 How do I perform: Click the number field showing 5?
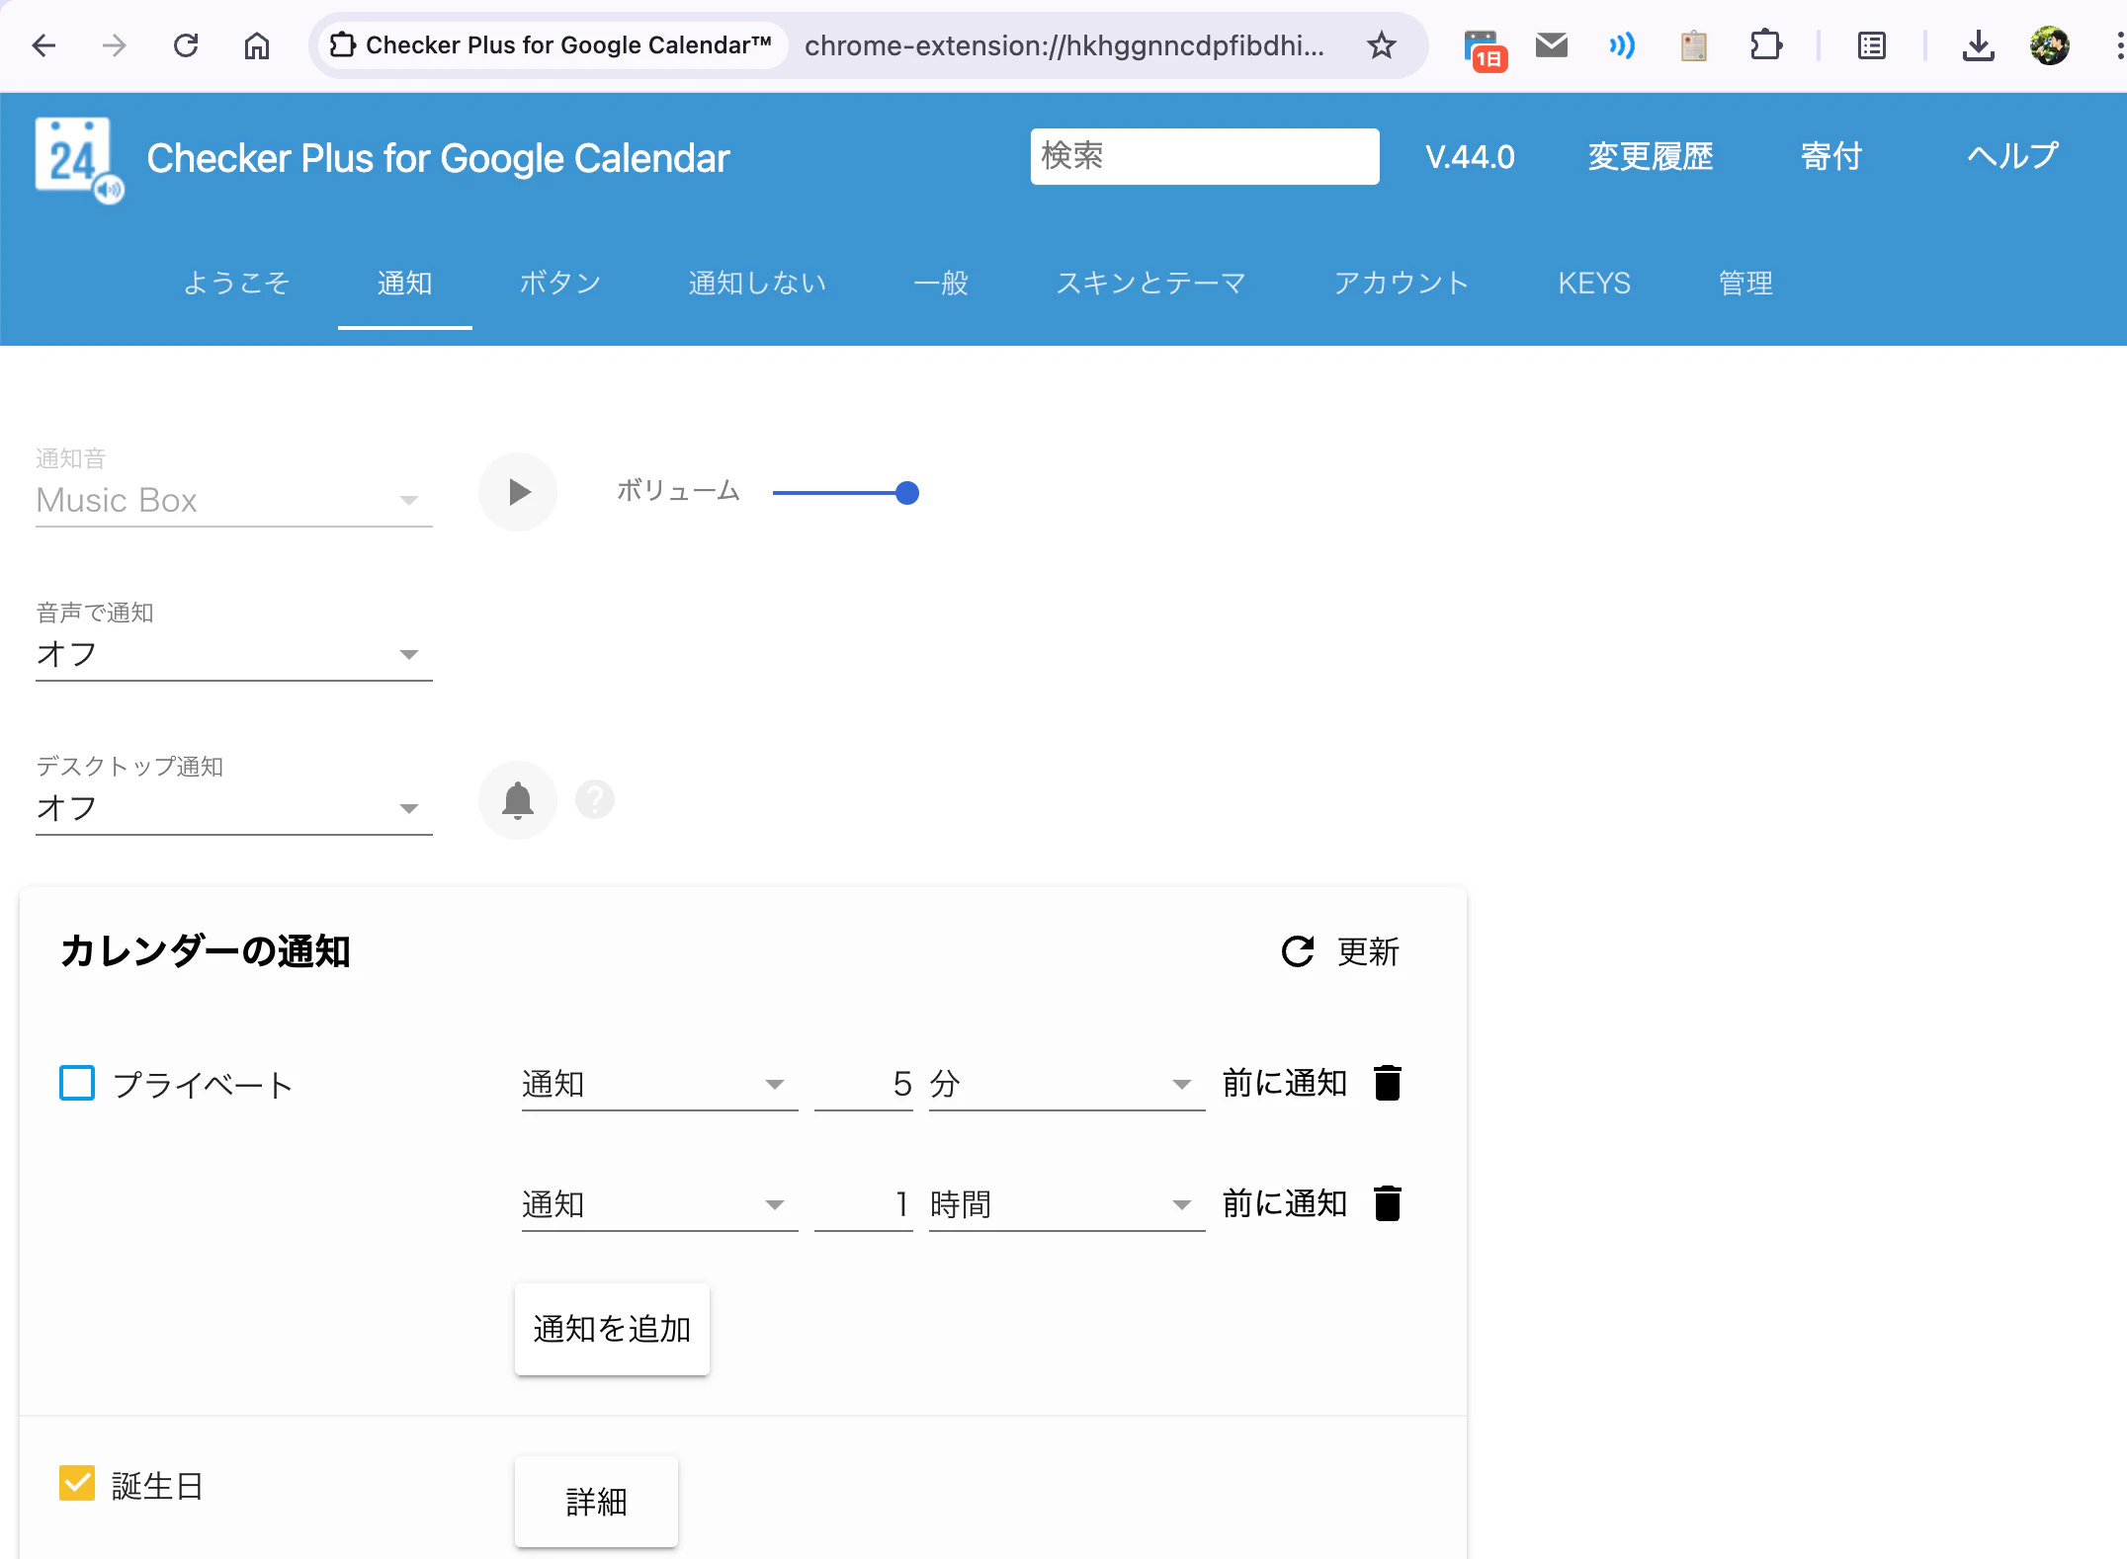pos(864,1085)
